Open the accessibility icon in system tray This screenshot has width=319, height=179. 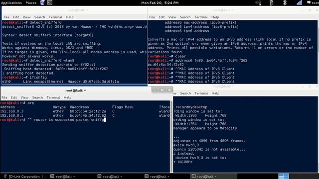click(x=271, y=2)
